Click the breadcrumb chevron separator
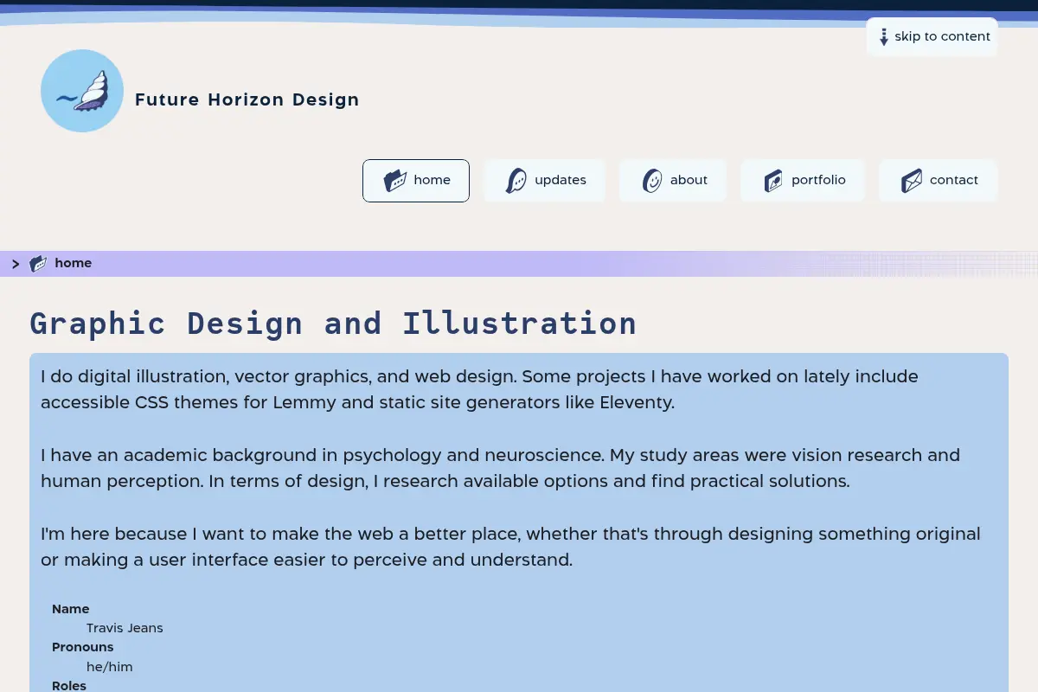The height and width of the screenshot is (692, 1038). [16, 264]
